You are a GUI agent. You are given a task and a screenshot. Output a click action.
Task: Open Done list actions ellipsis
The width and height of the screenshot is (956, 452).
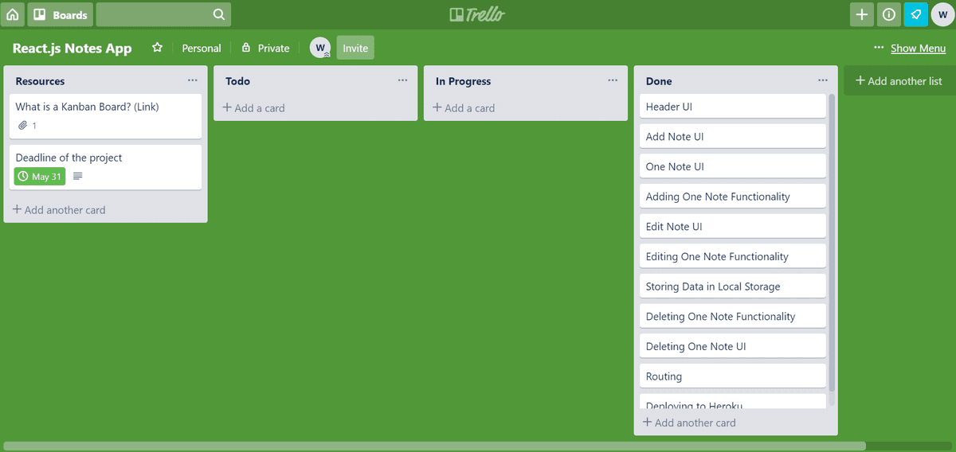point(823,80)
